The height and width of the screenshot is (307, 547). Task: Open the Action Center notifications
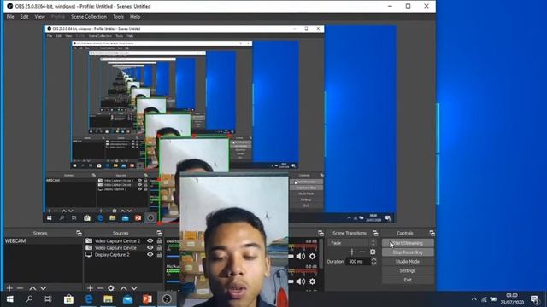point(534,299)
